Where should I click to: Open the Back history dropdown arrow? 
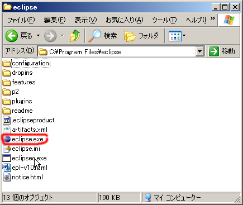coord(38,35)
